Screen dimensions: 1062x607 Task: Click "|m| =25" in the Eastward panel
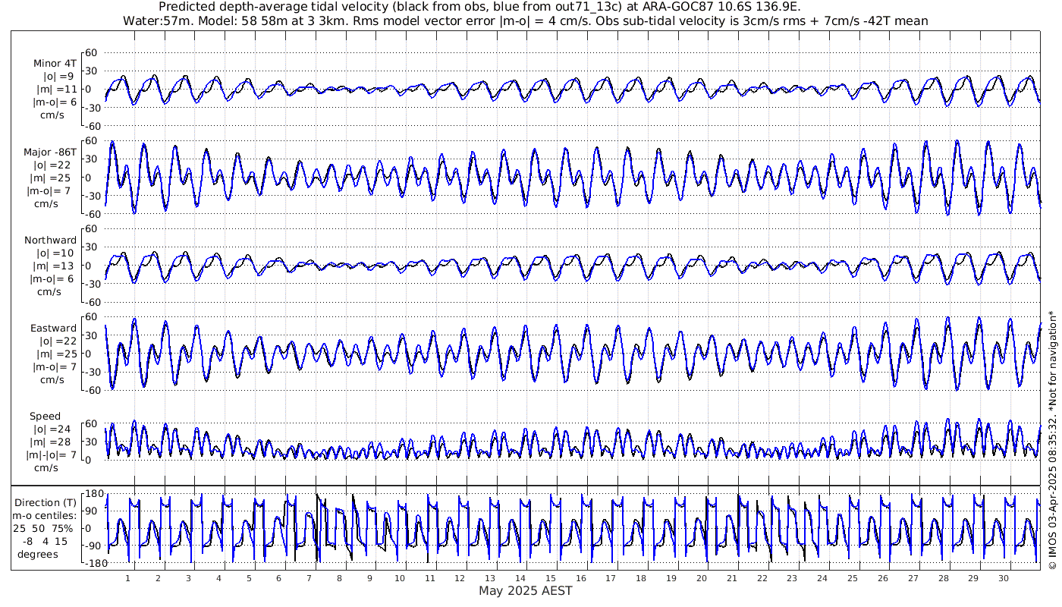pos(55,354)
